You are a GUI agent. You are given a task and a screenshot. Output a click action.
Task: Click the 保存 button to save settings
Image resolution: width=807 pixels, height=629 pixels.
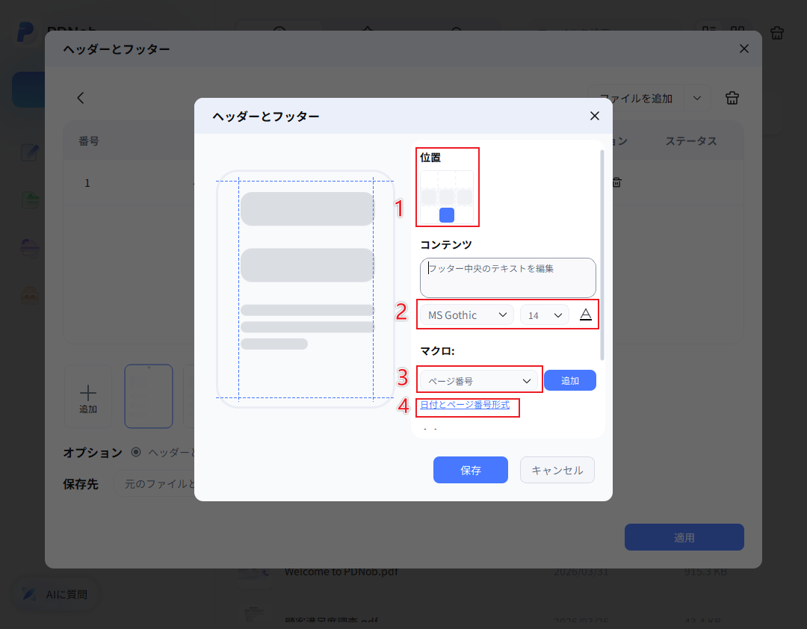tap(470, 470)
